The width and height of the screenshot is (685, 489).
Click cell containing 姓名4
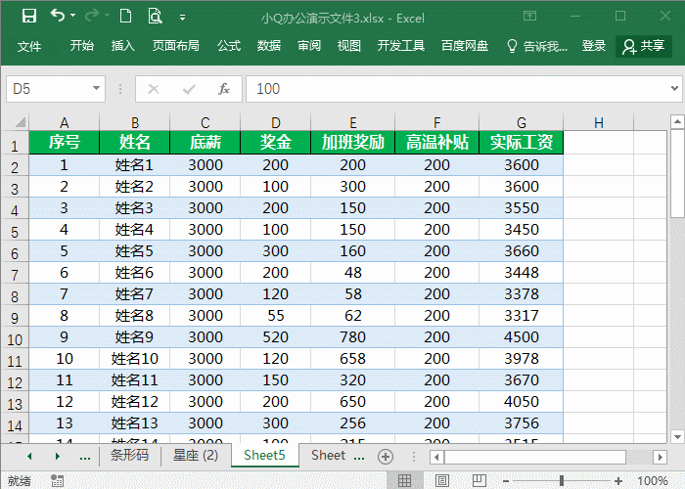click(x=135, y=230)
